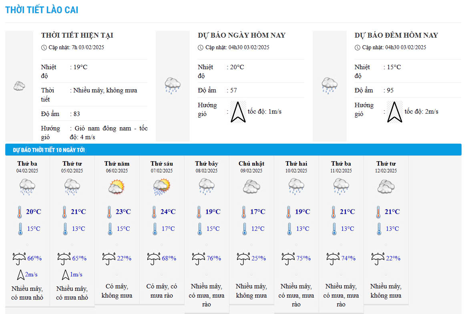Click the date '12/02/2025'
This screenshot has height=314, width=466.
point(386,171)
